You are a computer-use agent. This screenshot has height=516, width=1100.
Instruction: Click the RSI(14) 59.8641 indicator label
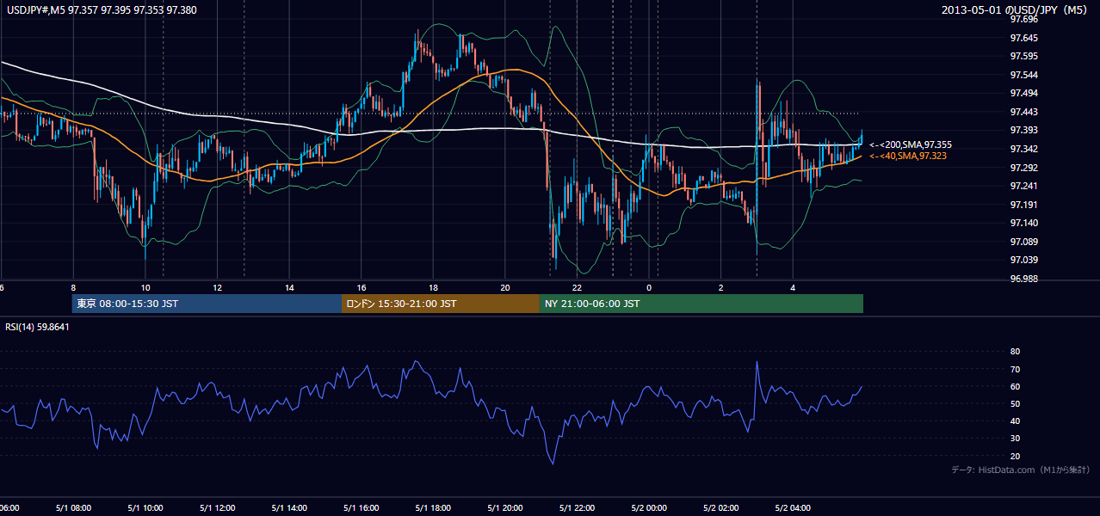pyautogui.click(x=38, y=327)
